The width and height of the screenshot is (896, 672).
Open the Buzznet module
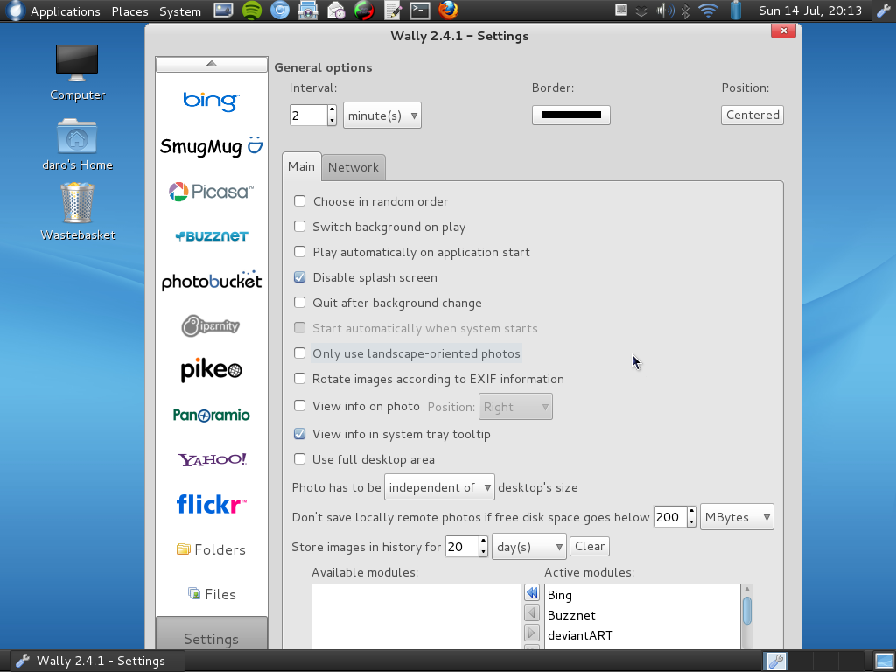[x=211, y=236]
